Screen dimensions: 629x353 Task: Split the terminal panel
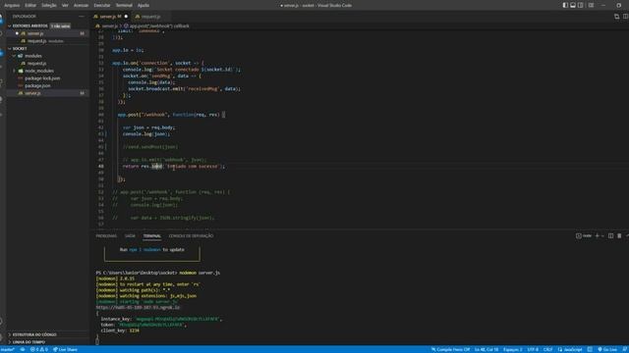pyautogui.click(x=610, y=236)
